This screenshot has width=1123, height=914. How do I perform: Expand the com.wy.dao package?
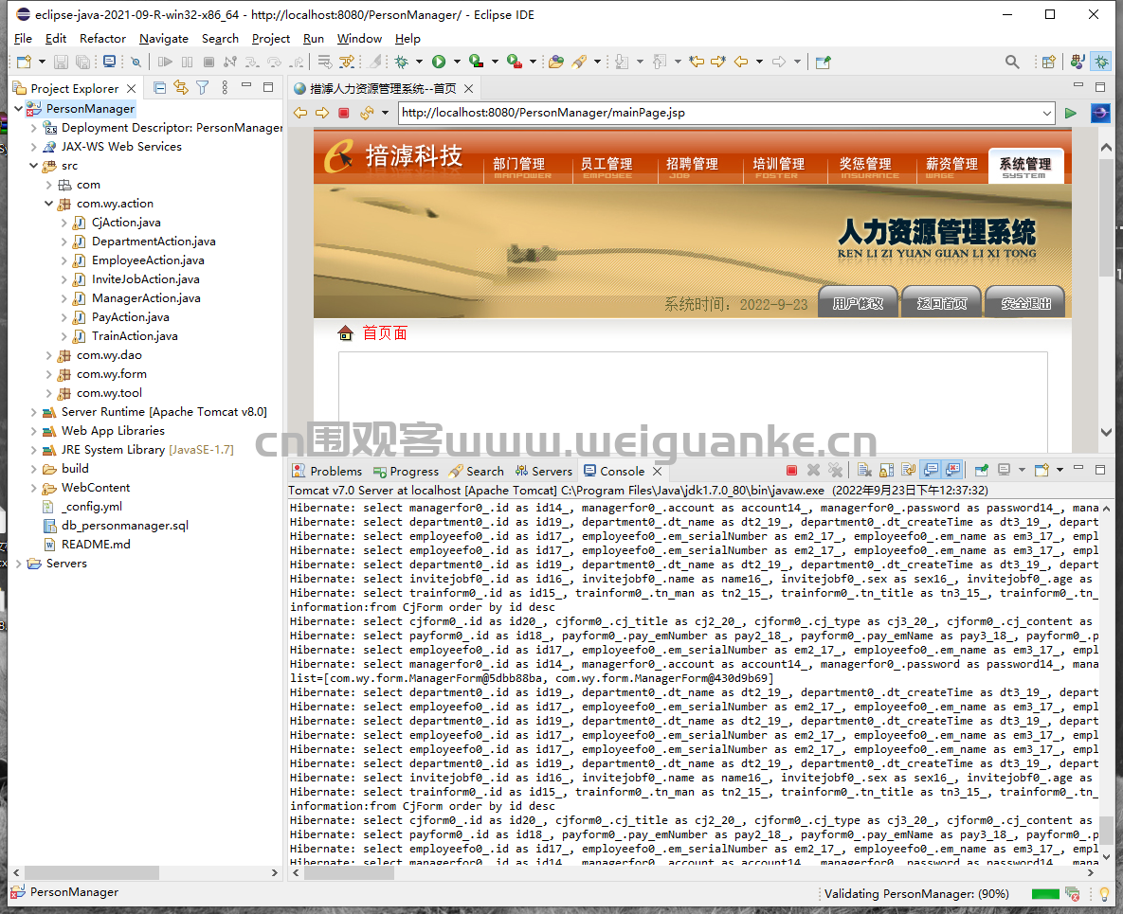[48, 355]
